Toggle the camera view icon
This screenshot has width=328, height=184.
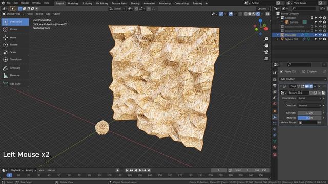(266, 52)
